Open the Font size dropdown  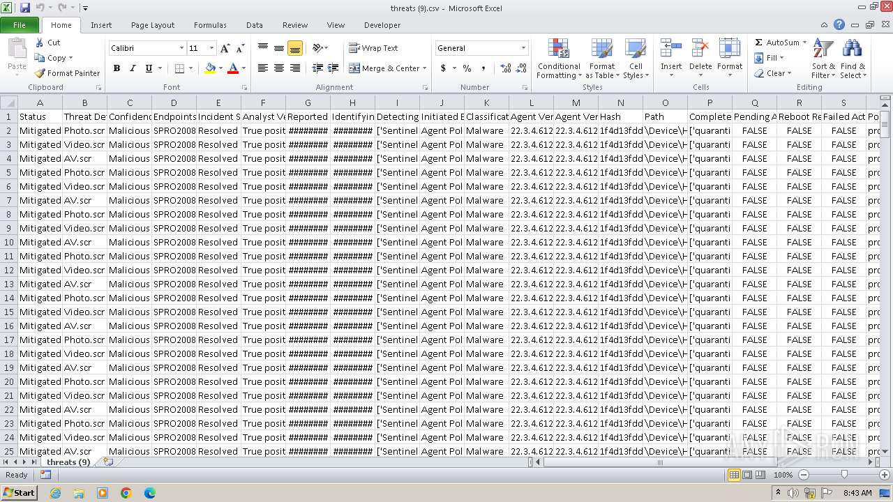pyautogui.click(x=211, y=48)
